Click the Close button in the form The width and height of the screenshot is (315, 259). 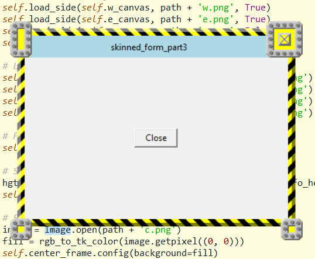[156, 138]
